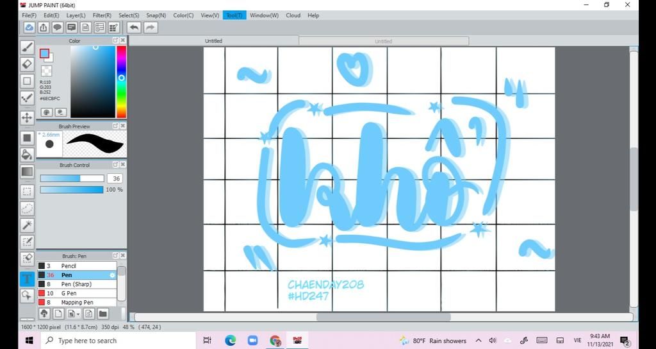Viewport: 656px width, 349px height.
Task: Undock the Brush Preview panel
Action: 115,126
